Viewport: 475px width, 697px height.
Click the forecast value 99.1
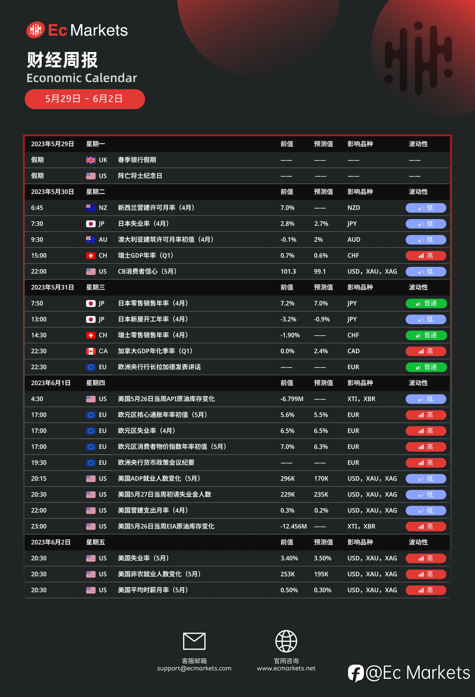[x=320, y=271]
